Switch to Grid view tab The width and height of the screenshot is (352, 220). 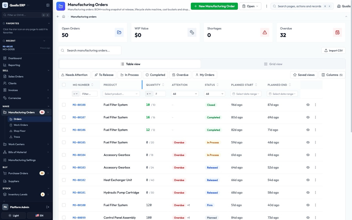click(273, 64)
